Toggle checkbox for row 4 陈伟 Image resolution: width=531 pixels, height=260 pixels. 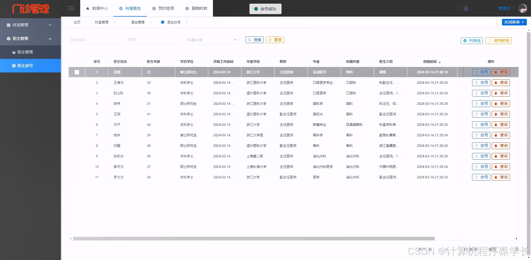click(77, 104)
